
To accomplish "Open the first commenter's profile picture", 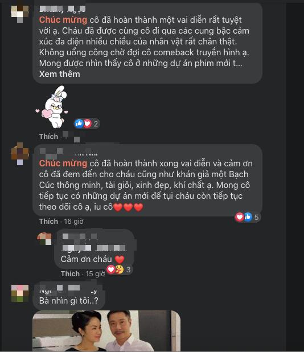I will (20, 13).
